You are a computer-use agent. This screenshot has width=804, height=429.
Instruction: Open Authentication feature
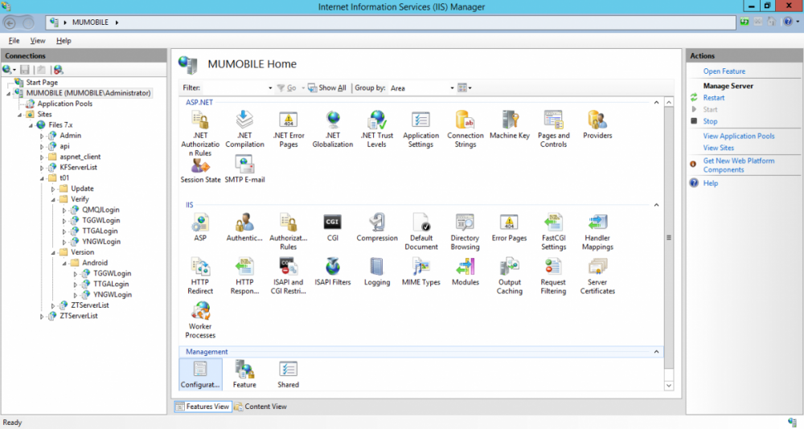point(244,227)
